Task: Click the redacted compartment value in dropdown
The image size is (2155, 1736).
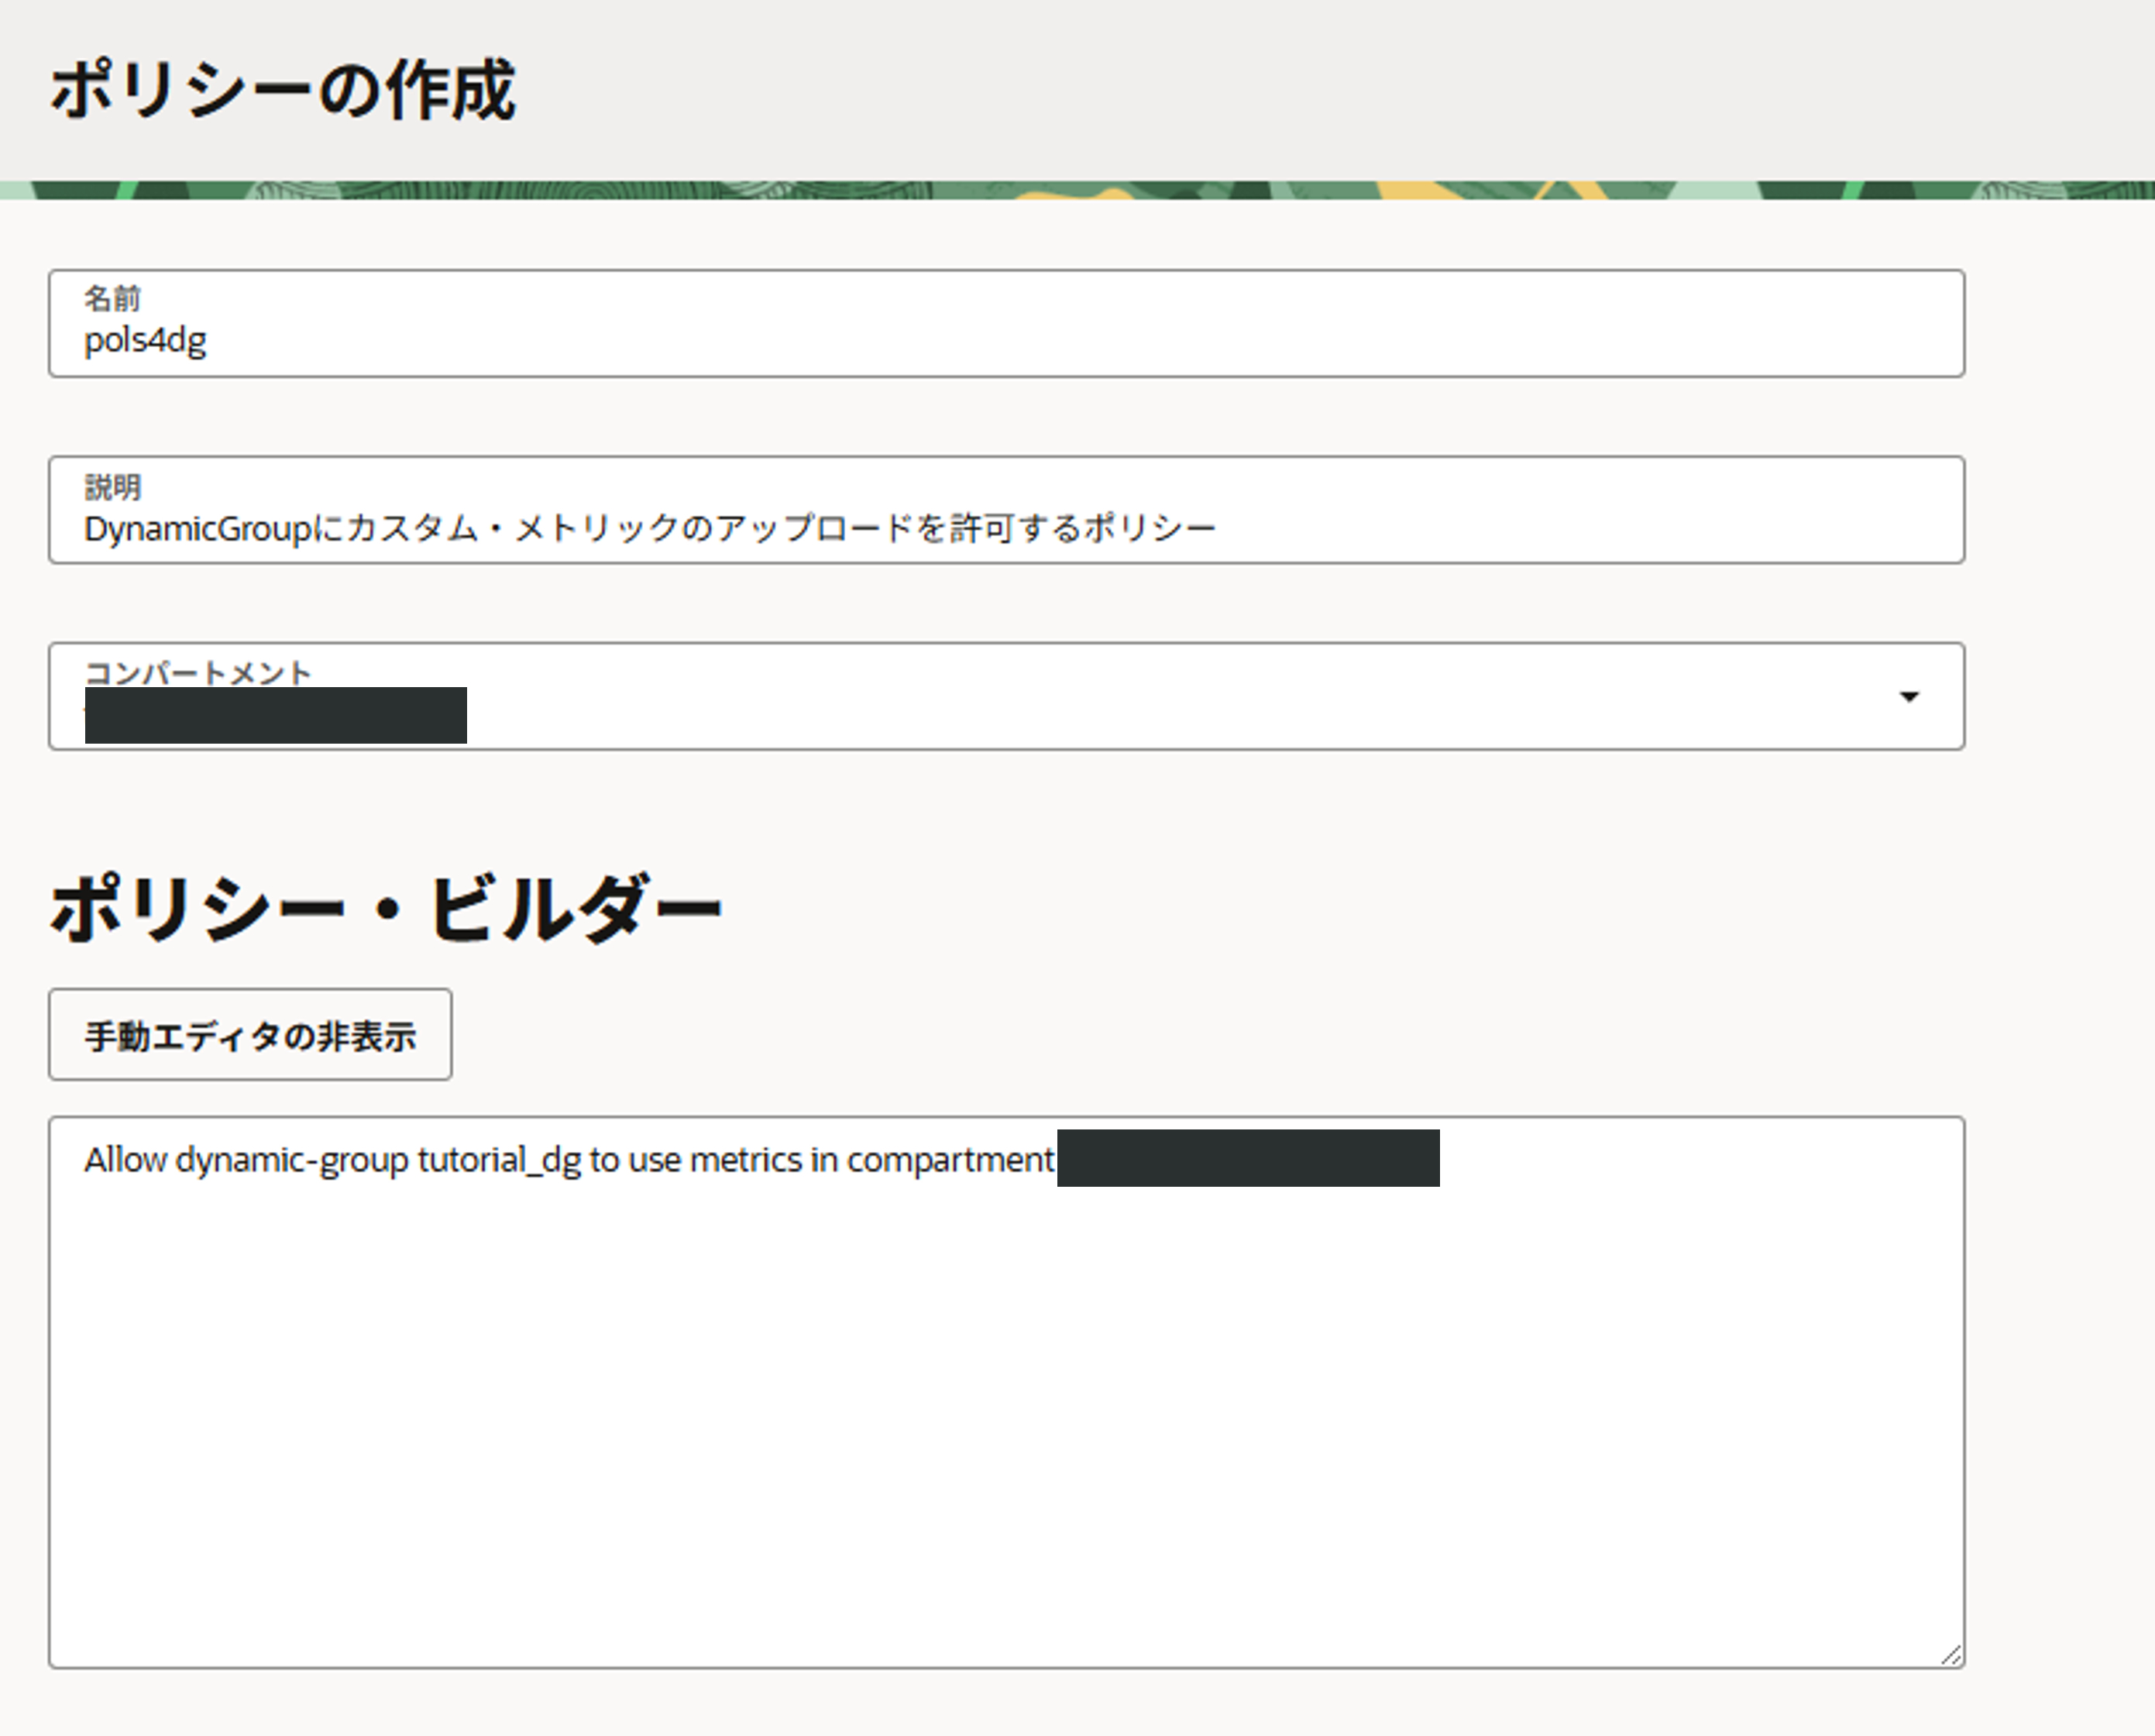Action: coord(275,716)
